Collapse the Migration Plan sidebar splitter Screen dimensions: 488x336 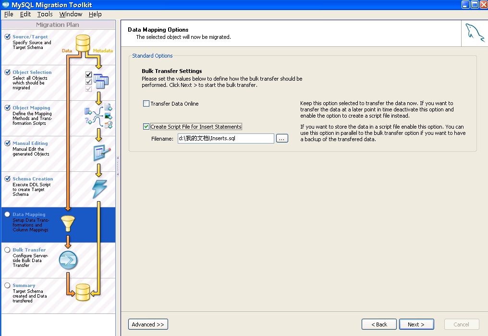pos(118,167)
